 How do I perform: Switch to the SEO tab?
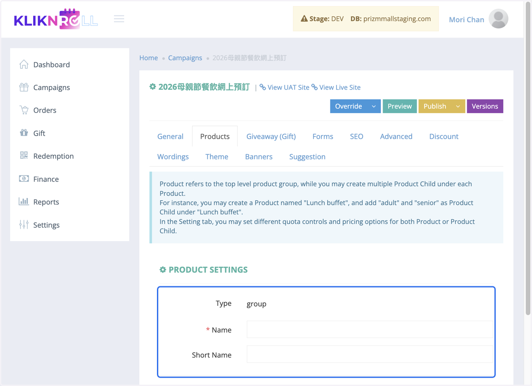coord(356,136)
